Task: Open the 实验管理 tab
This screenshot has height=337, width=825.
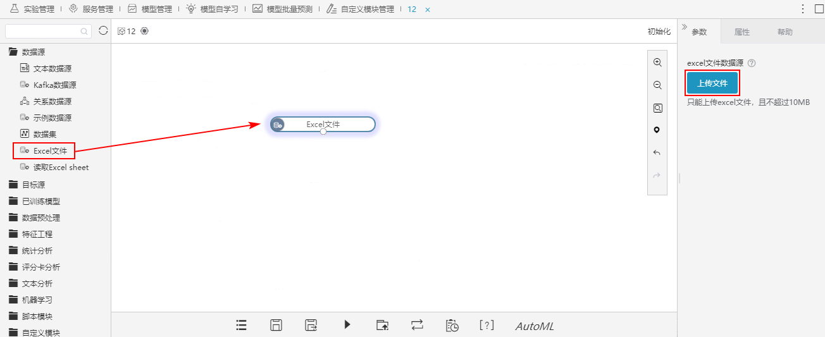Action: [x=32, y=9]
